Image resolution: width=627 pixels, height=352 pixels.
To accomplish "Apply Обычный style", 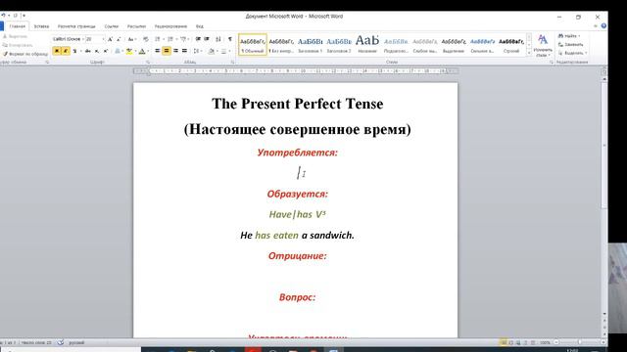I will tap(253, 44).
